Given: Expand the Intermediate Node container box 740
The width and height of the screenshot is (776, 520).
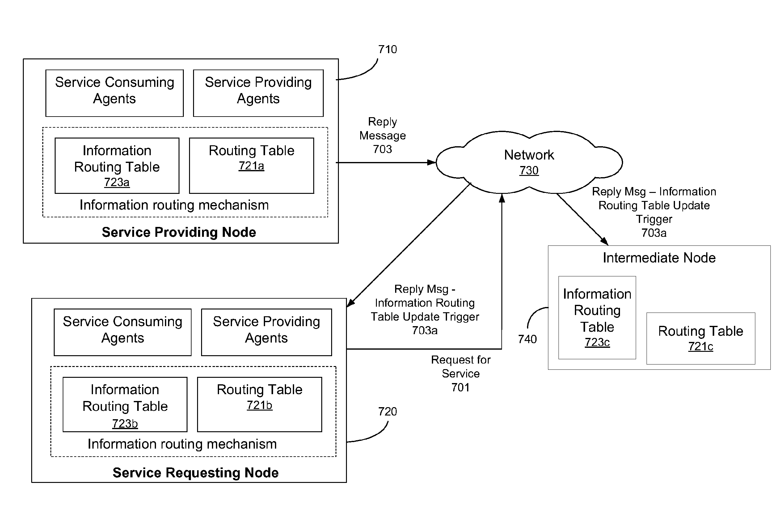Looking at the screenshot, I should coord(650,307).
